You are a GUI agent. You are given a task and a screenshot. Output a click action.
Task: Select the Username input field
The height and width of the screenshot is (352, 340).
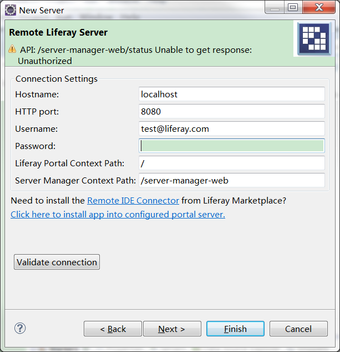231,129
